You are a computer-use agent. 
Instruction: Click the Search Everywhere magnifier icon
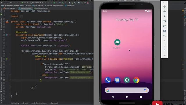(85, 3)
